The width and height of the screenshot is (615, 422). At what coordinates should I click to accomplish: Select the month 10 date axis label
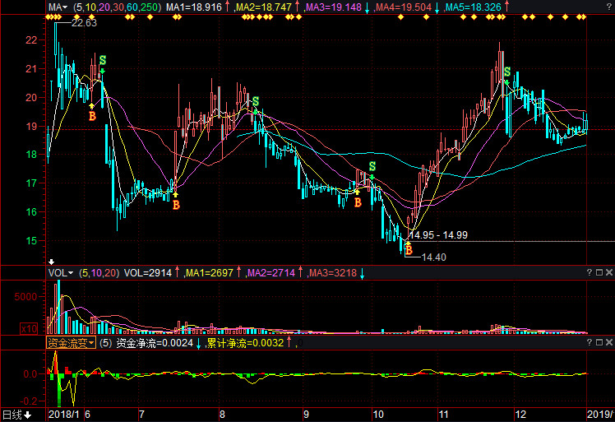(378, 415)
